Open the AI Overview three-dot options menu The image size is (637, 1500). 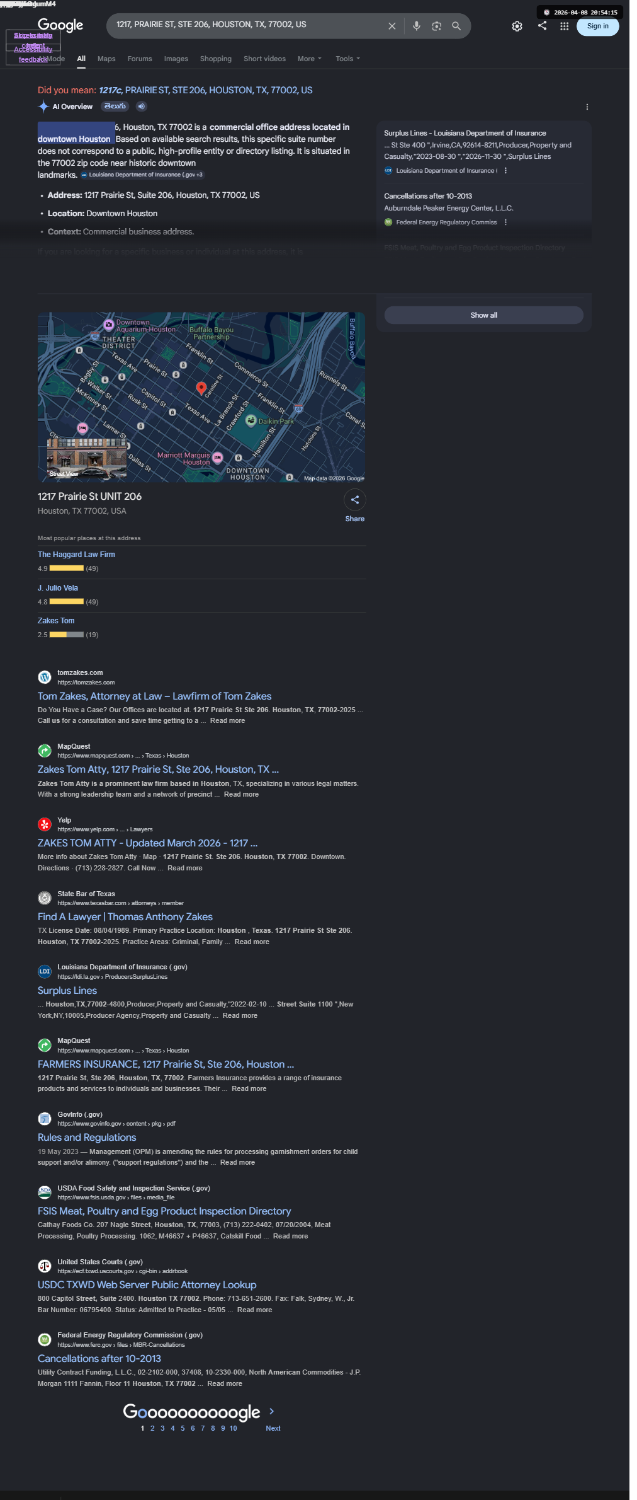tap(587, 107)
